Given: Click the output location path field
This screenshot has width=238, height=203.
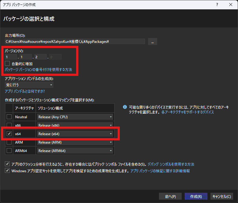Looking at the screenshot, I should coord(75,41).
